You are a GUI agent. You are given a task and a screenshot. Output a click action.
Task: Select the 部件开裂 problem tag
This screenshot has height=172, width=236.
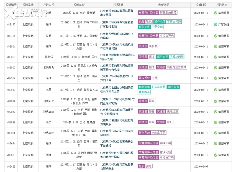165,143
